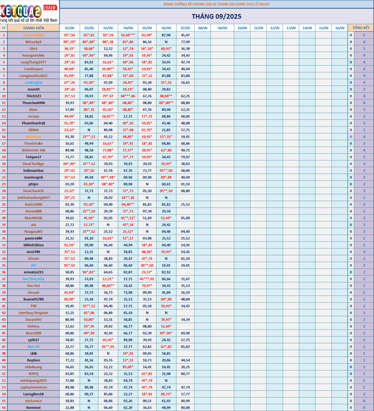The height and width of the screenshot is (411, 374).
Task: Click member name SieuChoiNgu
Action: 33,164
